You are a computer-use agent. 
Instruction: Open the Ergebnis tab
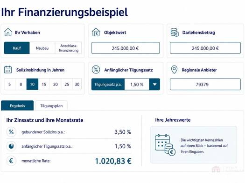tap(17, 106)
